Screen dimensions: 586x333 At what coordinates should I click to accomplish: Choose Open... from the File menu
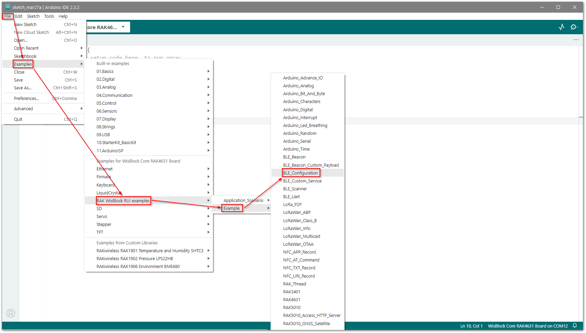[x=43, y=40]
